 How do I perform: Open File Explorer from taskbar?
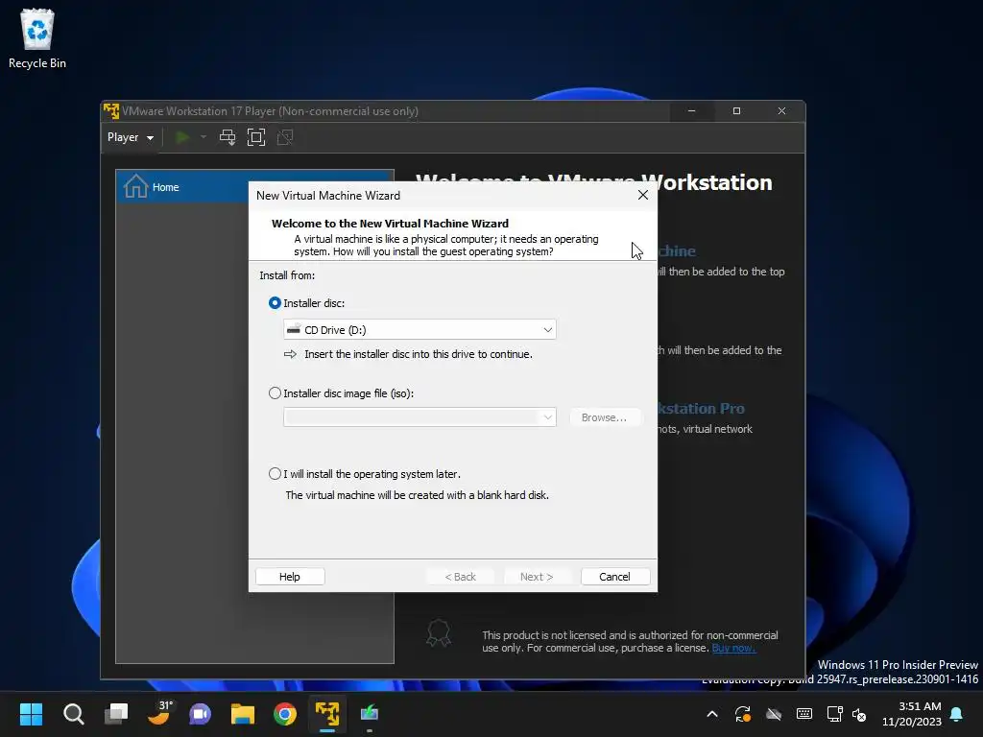coord(243,714)
